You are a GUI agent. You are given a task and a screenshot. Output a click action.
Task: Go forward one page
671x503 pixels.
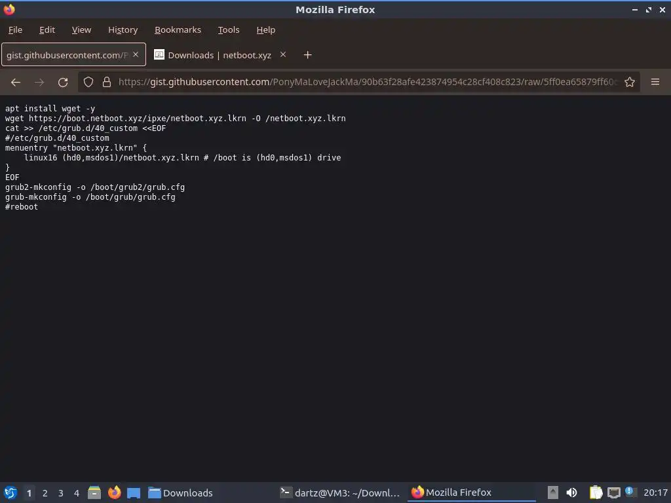click(x=39, y=82)
